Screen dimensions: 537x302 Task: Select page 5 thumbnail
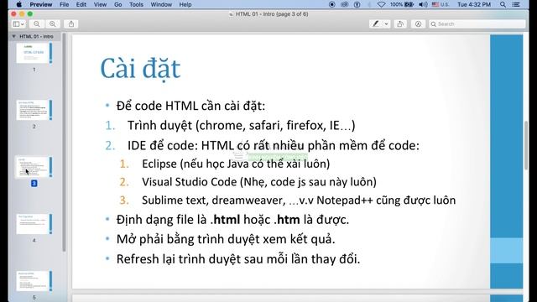34,281
